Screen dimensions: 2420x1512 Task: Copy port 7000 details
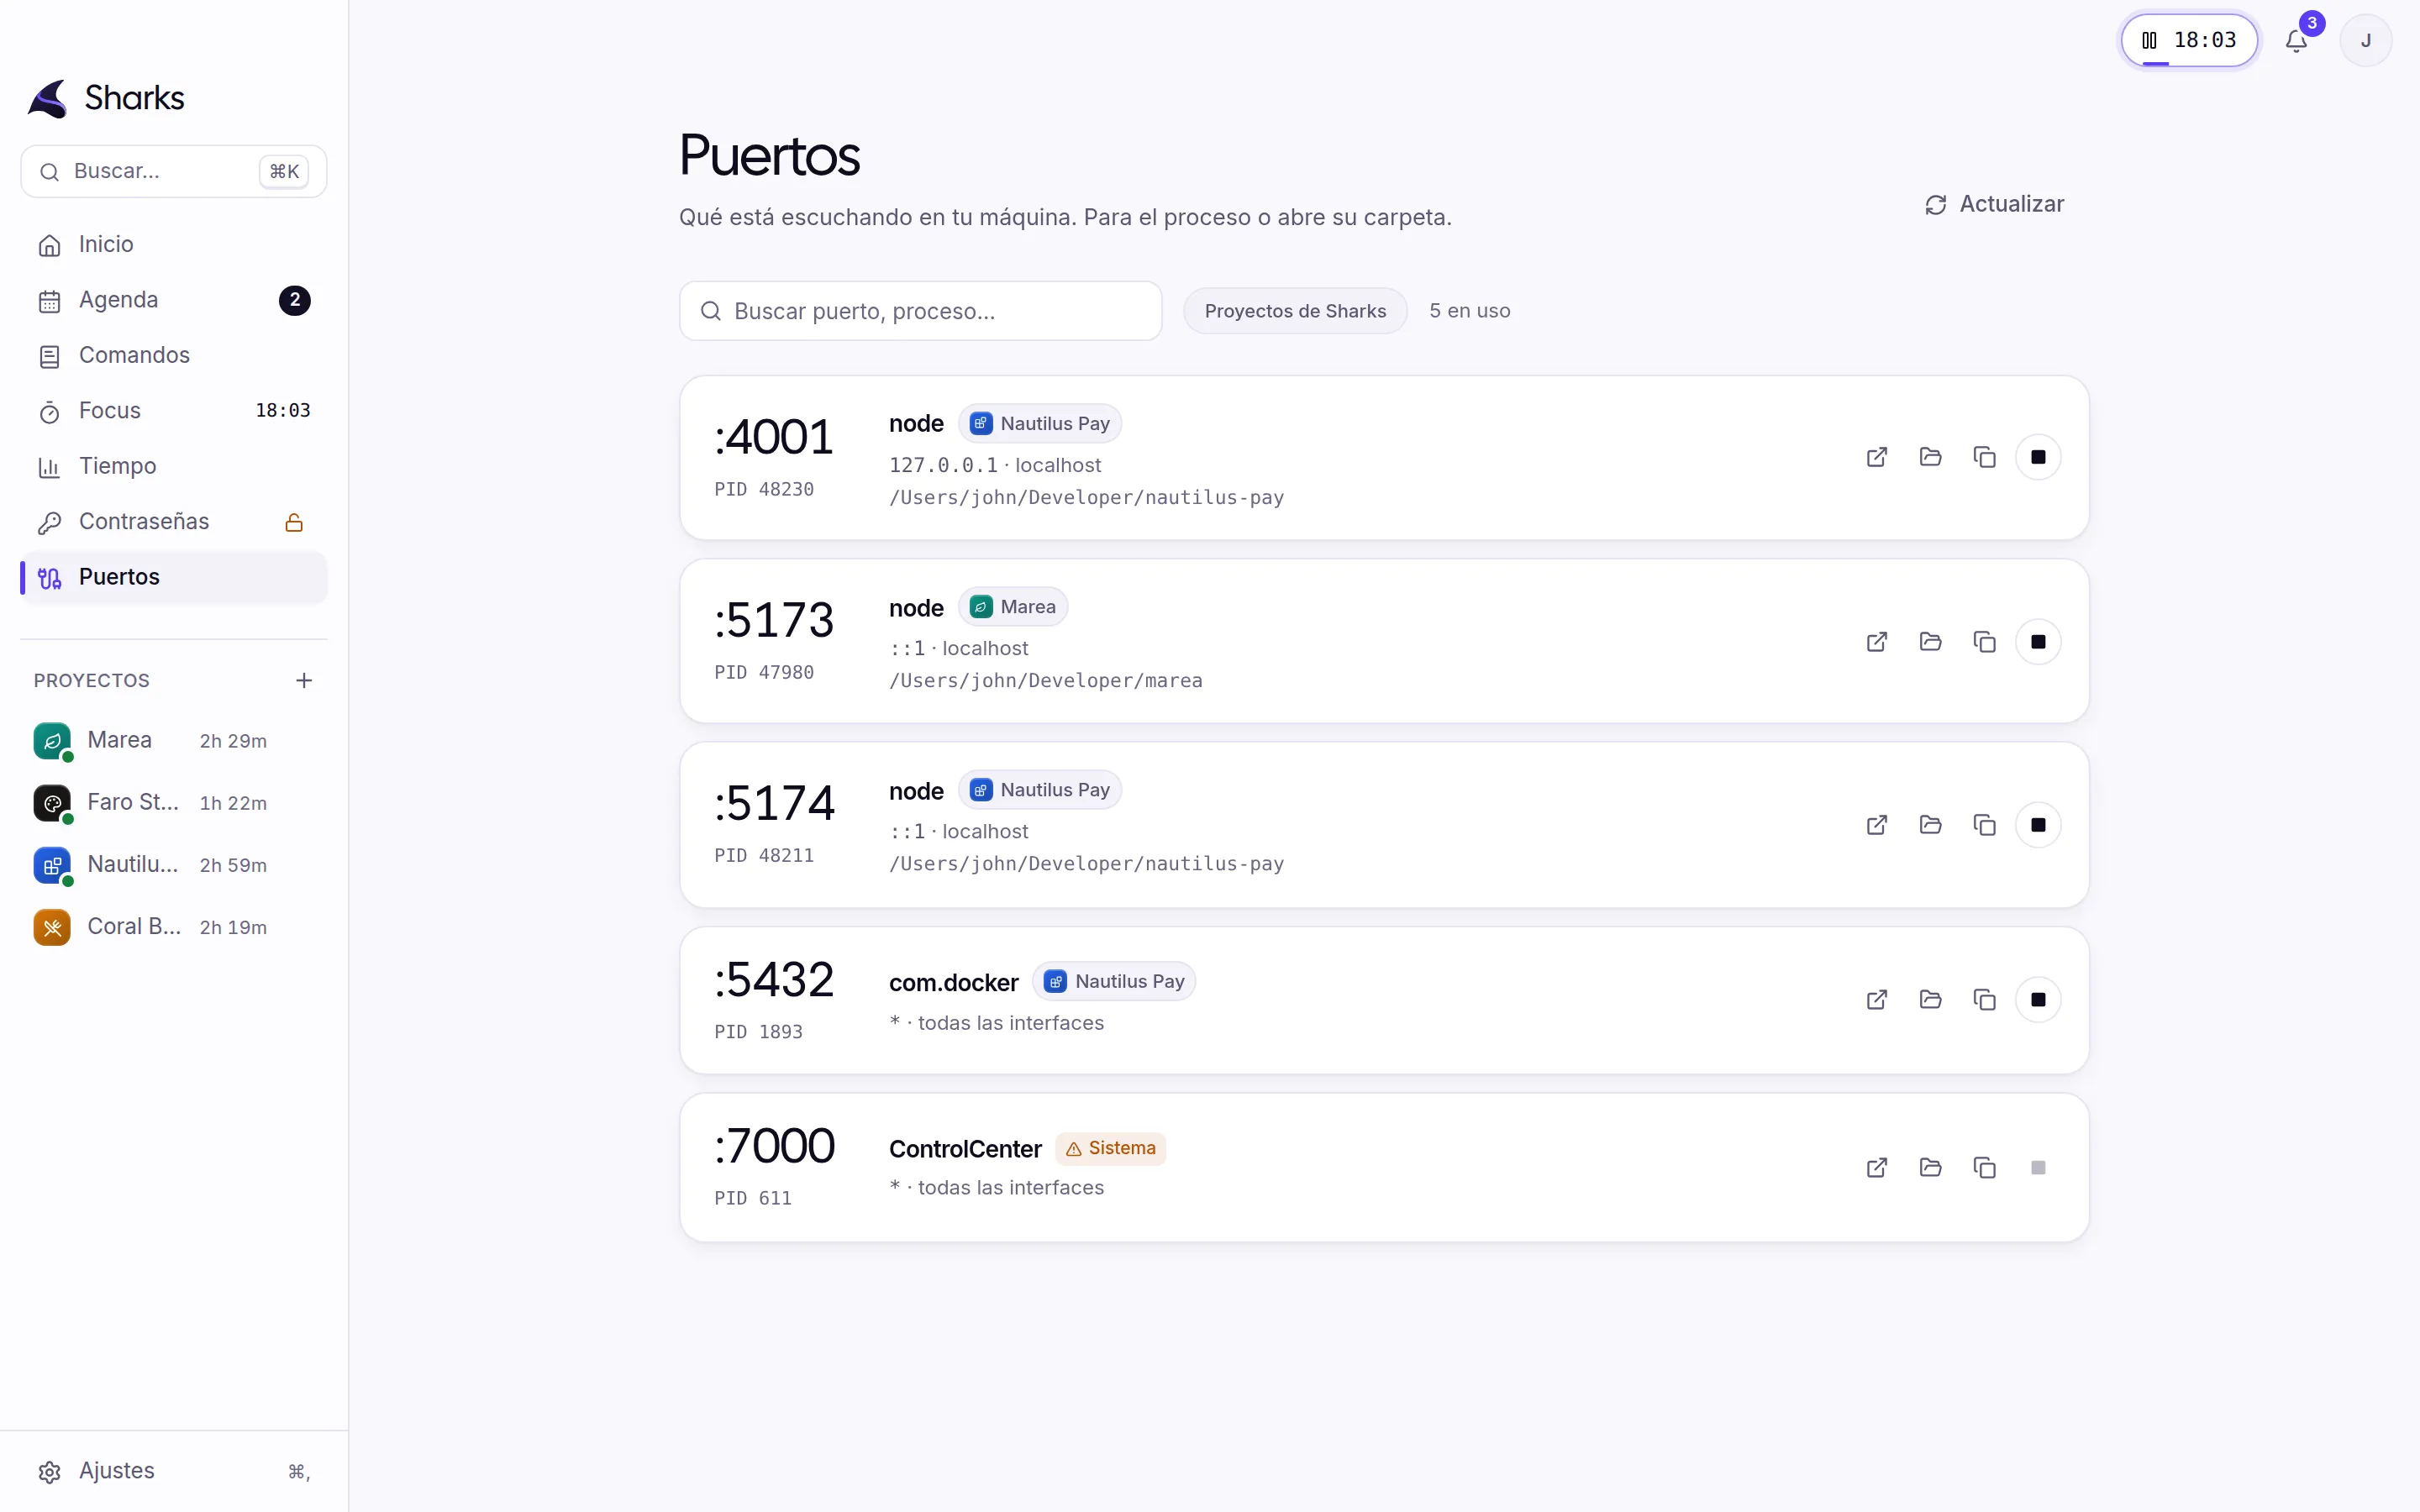point(1984,1167)
